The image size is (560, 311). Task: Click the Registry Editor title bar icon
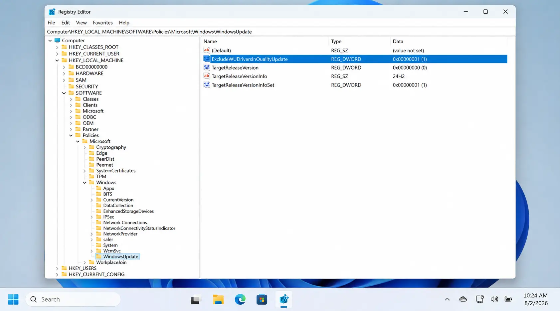tap(52, 12)
